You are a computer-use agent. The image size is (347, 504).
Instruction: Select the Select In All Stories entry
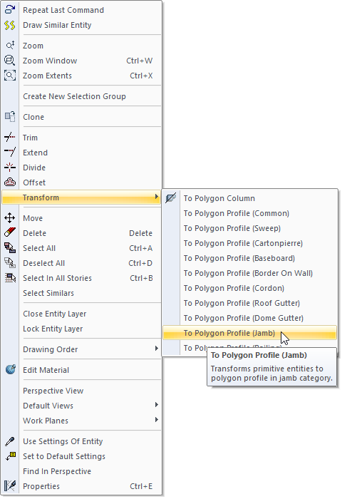coord(81,278)
